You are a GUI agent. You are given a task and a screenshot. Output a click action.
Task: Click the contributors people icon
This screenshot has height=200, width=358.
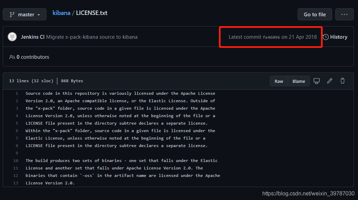coord(12,57)
